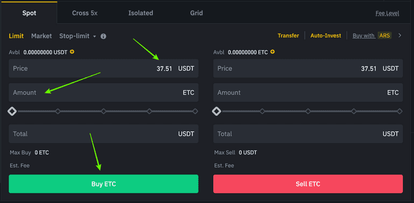Open the Stop-limit order type dropdown

tap(77, 36)
